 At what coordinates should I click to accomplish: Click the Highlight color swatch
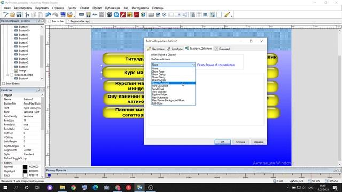(x=25, y=171)
